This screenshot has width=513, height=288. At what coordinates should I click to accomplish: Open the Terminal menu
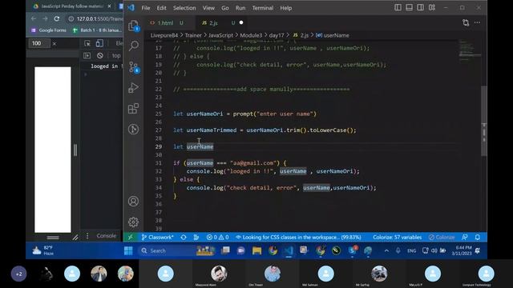[x=262, y=8]
